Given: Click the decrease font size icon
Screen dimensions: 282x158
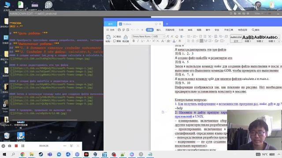Looking at the screenshot, I should (172, 36).
